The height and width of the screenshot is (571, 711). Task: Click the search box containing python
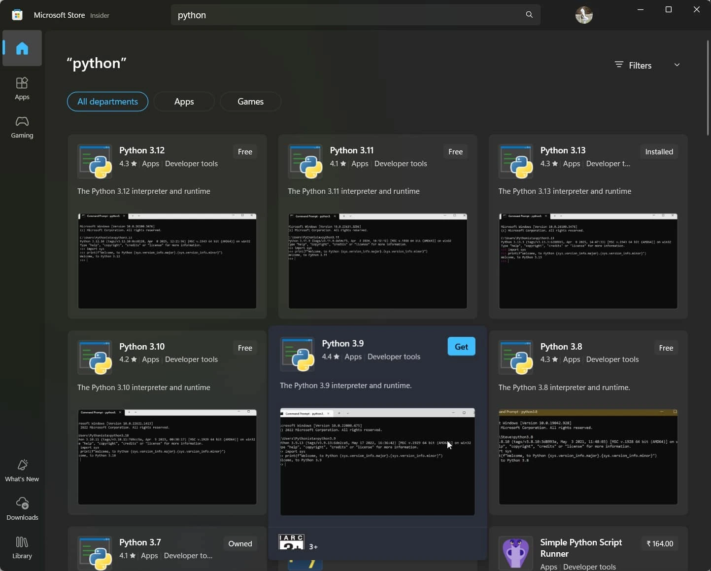356,15
